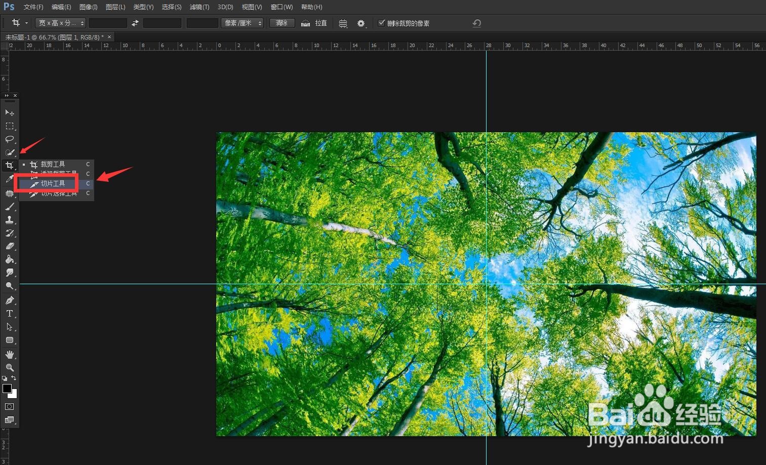This screenshot has width=766, height=465.
Task: Select the Dodge tool
Action: (x=9, y=286)
